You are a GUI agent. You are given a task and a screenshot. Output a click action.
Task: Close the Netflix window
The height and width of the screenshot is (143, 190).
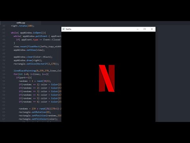[x=152, y=29]
